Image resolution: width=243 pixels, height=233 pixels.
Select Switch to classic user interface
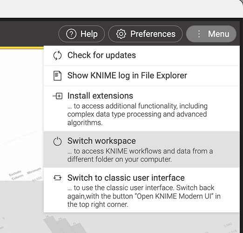click(142, 190)
